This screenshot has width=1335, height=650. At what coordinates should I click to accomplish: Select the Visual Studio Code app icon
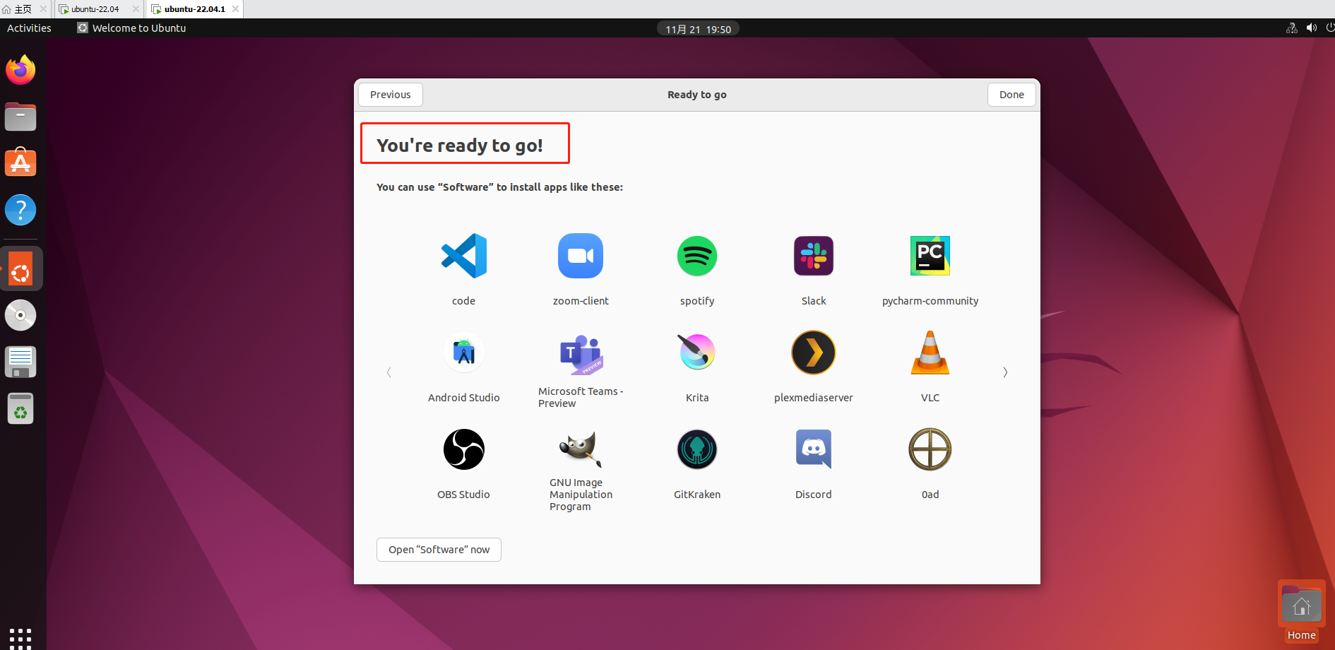(464, 256)
